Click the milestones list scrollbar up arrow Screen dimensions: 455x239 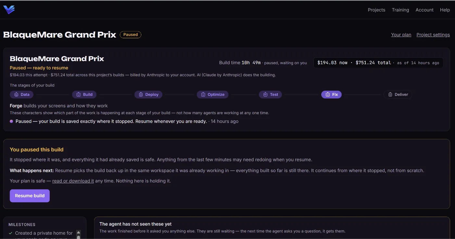[78, 232]
